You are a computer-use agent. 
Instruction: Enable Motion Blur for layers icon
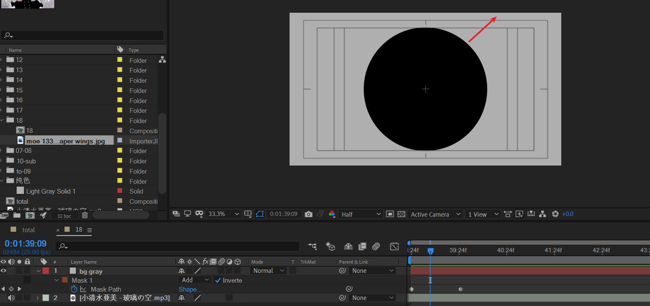[x=376, y=246]
